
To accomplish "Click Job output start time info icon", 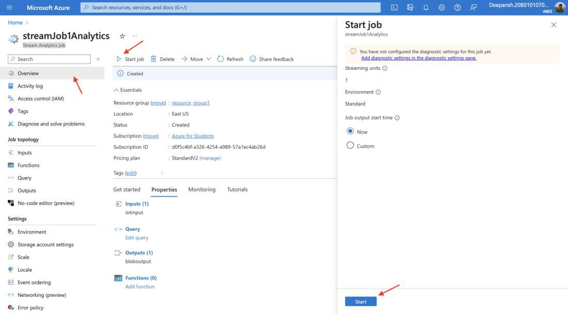I will (x=397, y=118).
